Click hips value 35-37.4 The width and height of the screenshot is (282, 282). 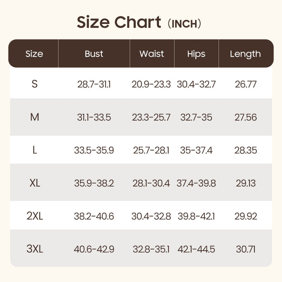point(196,151)
